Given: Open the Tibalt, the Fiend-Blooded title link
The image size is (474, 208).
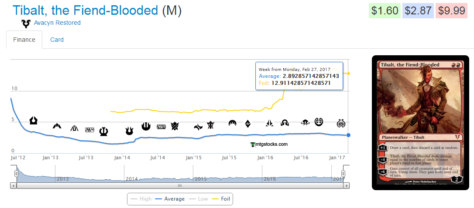Looking at the screenshot, I should pos(85,10).
